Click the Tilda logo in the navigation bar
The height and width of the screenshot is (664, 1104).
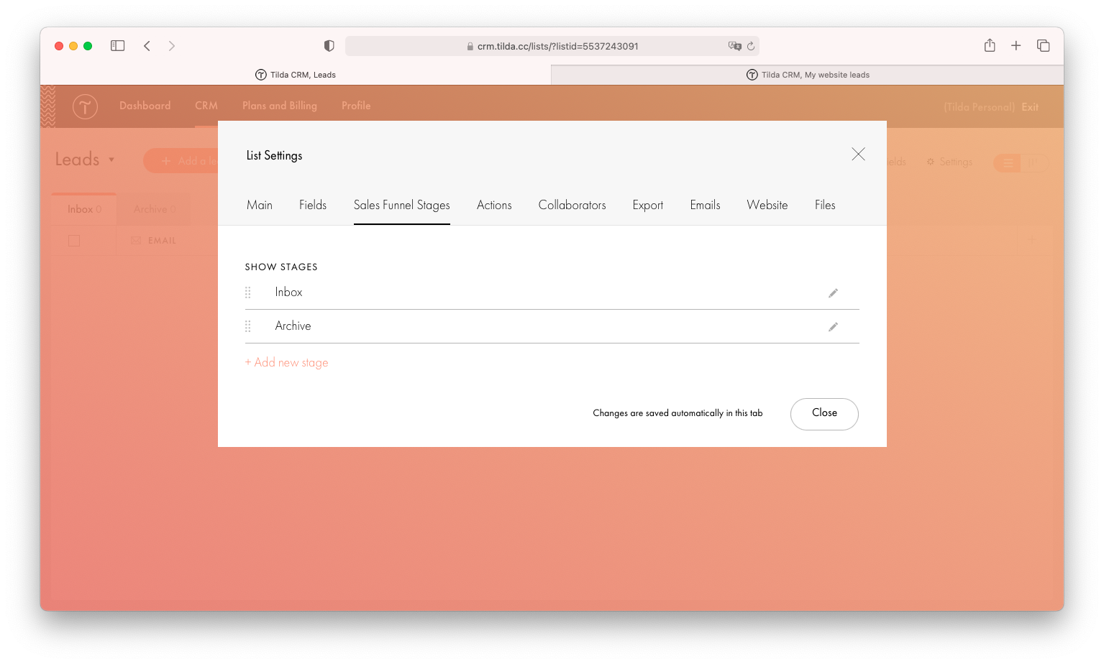(x=84, y=106)
